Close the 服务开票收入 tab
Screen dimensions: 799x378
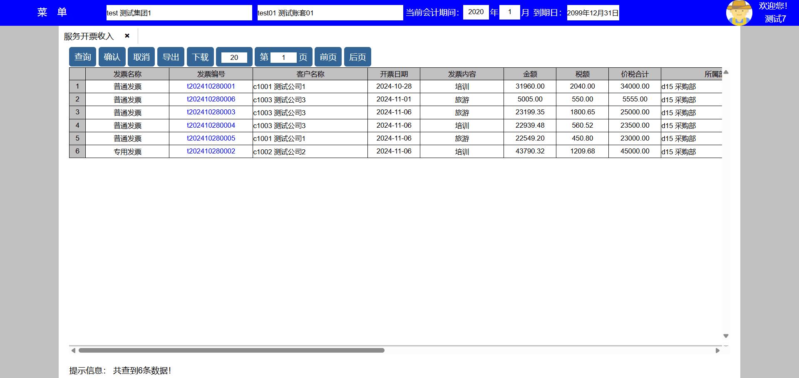pyautogui.click(x=127, y=36)
